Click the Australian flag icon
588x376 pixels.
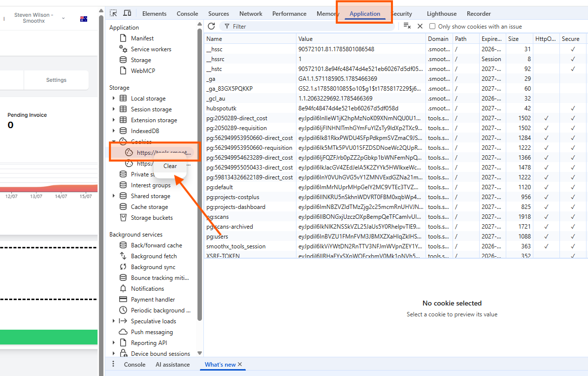coord(84,19)
